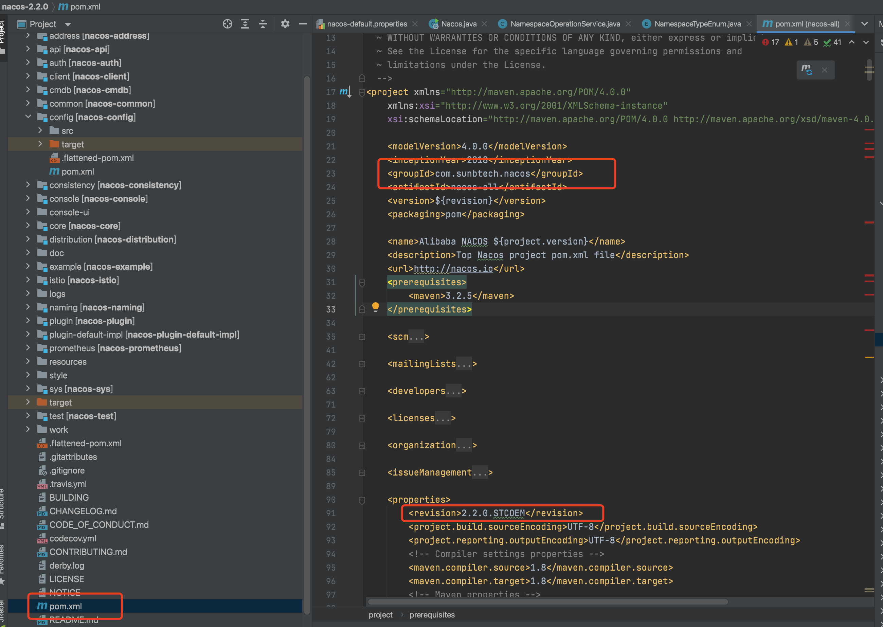Select the root pom.xml in Project tree
Screen dimensions: 883x627
click(155, 606)
